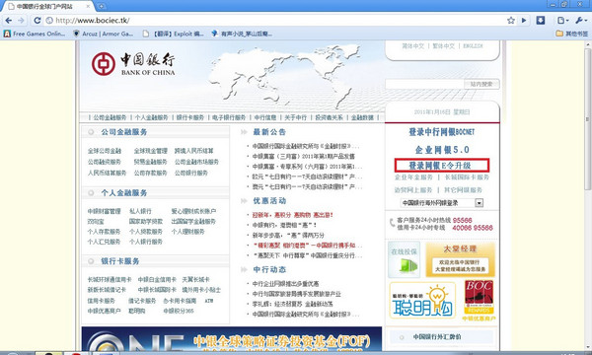The width and height of the screenshot is (592, 355).
Task: Open the 有声小说 bookmark
Action: click(242, 34)
